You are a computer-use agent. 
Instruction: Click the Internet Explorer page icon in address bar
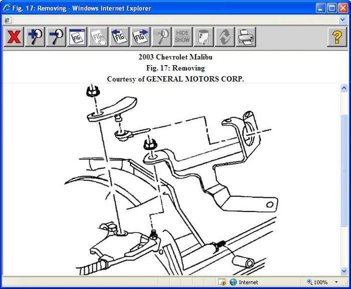point(8,20)
